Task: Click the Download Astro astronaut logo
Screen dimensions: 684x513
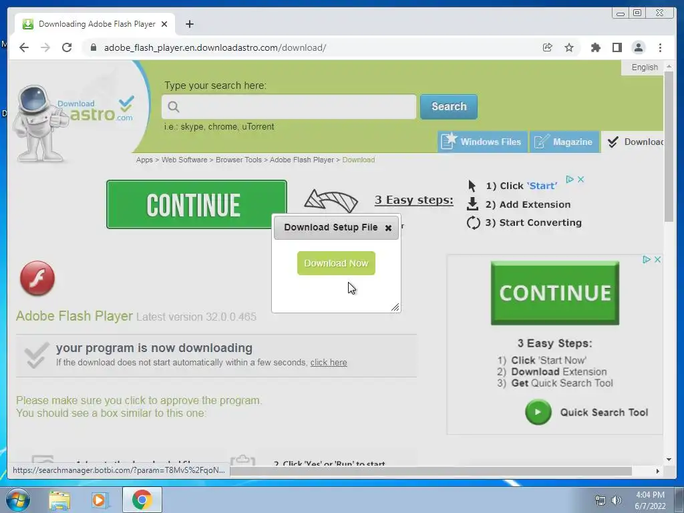Action: (73, 122)
